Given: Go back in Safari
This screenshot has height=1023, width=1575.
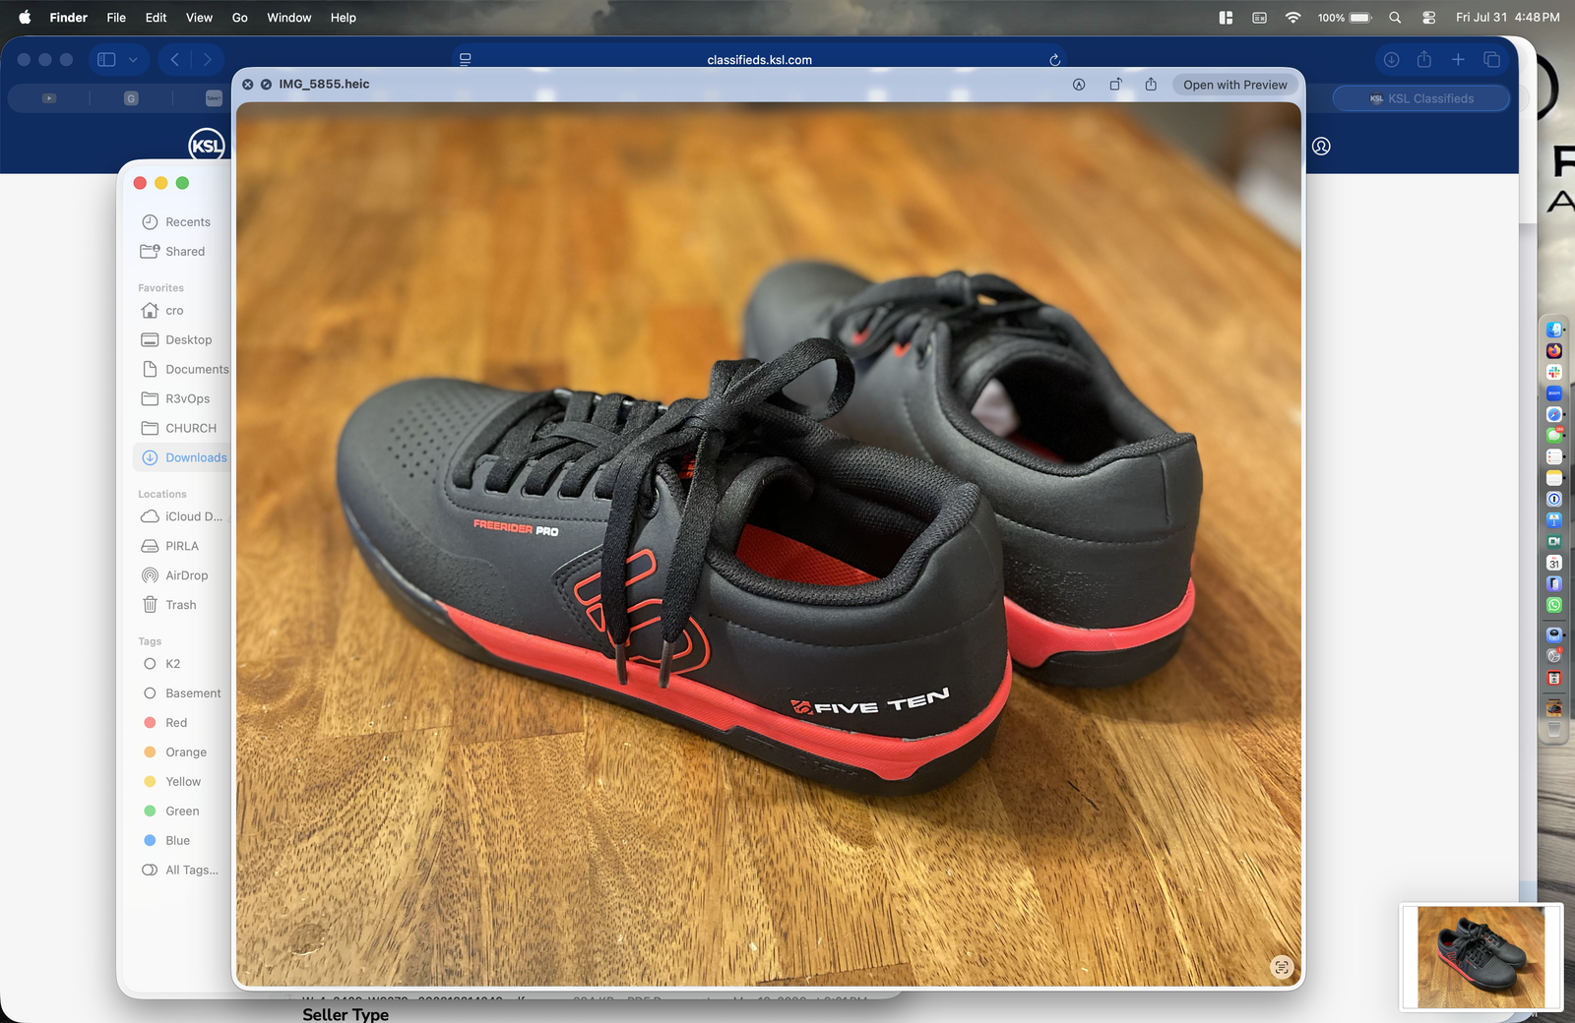Looking at the screenshot, I should (175, 60).
